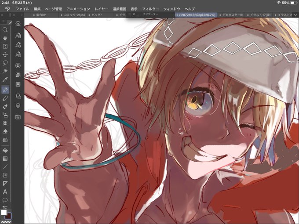Select the Figure line tool
Screen dimensions: 299x224
pyautogui.click(x=5, y=167)
